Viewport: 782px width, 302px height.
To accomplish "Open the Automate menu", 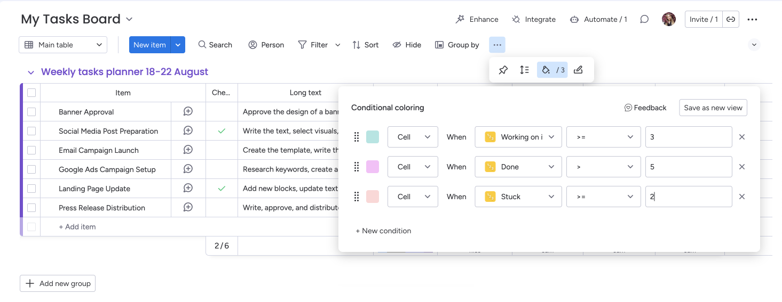I will (x=598, y=19).
